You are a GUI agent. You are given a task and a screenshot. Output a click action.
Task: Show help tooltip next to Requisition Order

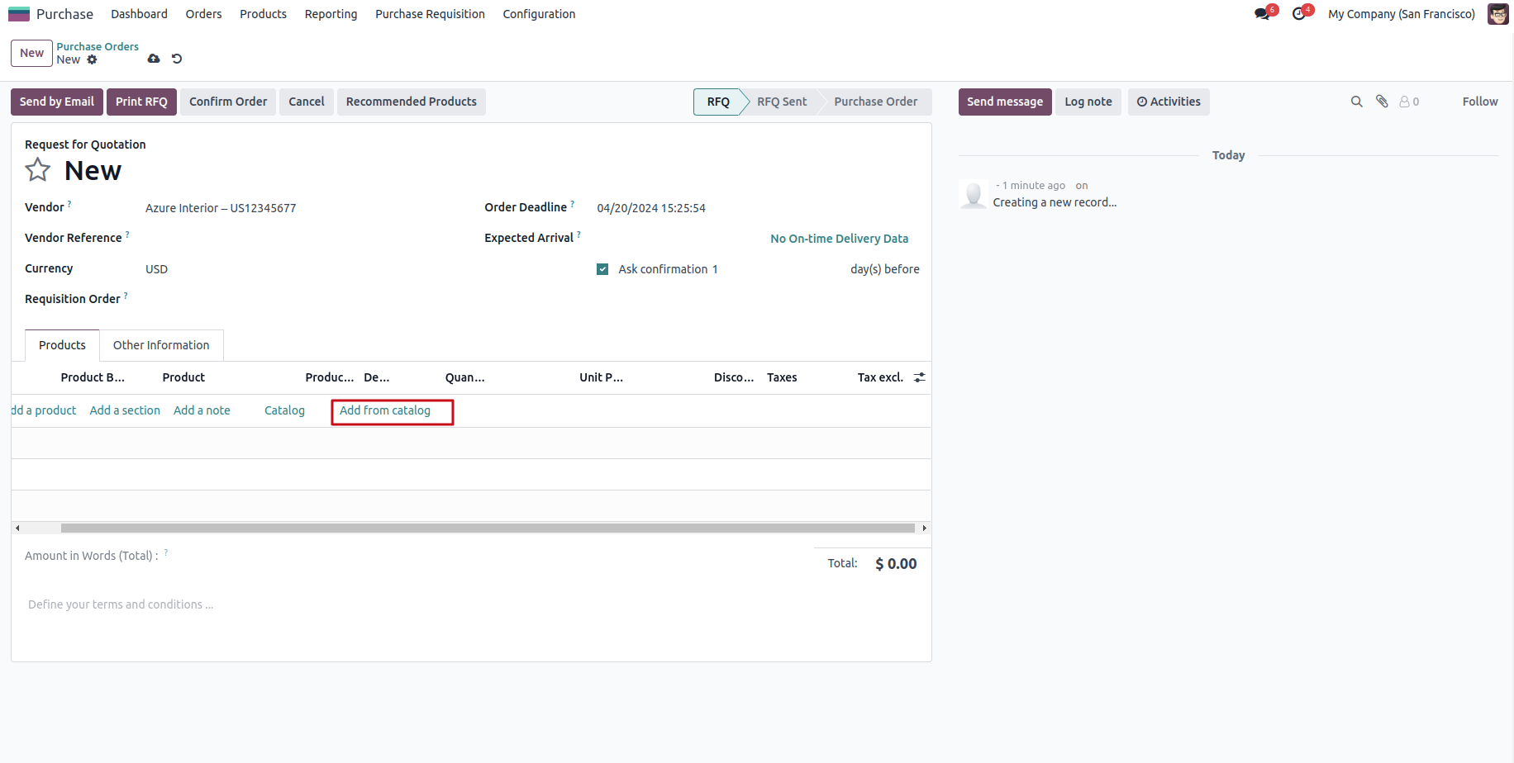coord(126,295)
